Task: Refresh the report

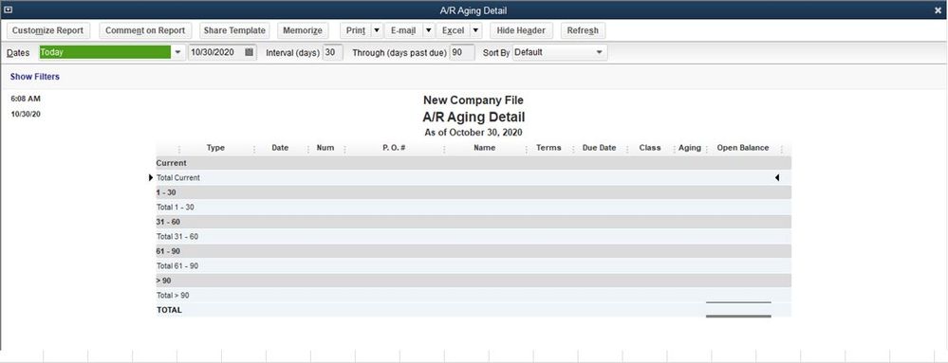Action: (x=583, y=31)
